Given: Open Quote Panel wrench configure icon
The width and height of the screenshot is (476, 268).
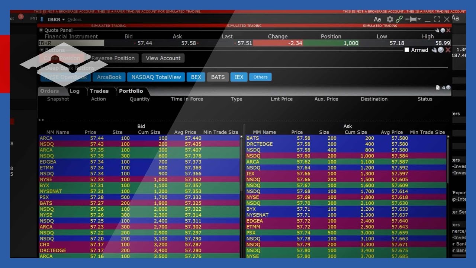Looking at the screenshot, I should 437,31.
